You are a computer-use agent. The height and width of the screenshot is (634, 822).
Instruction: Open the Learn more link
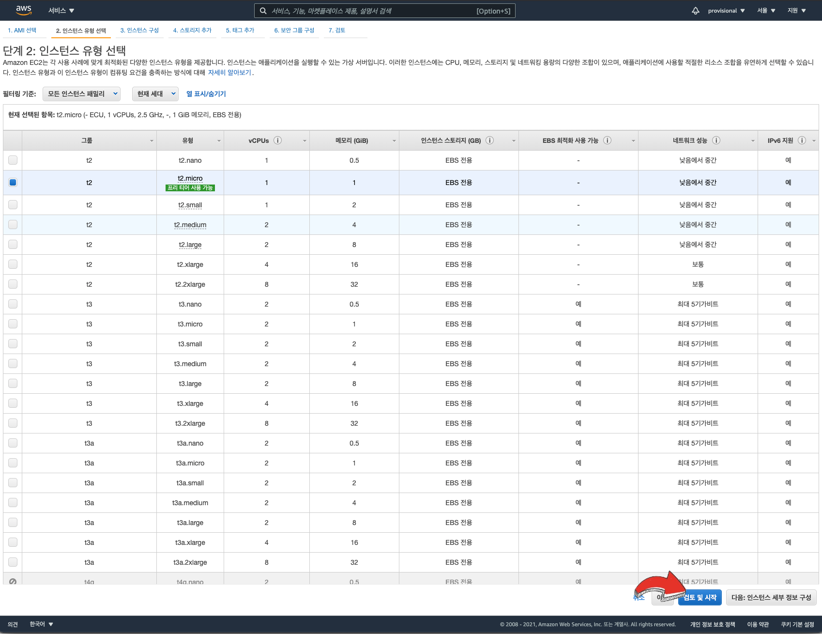[229, 73]
